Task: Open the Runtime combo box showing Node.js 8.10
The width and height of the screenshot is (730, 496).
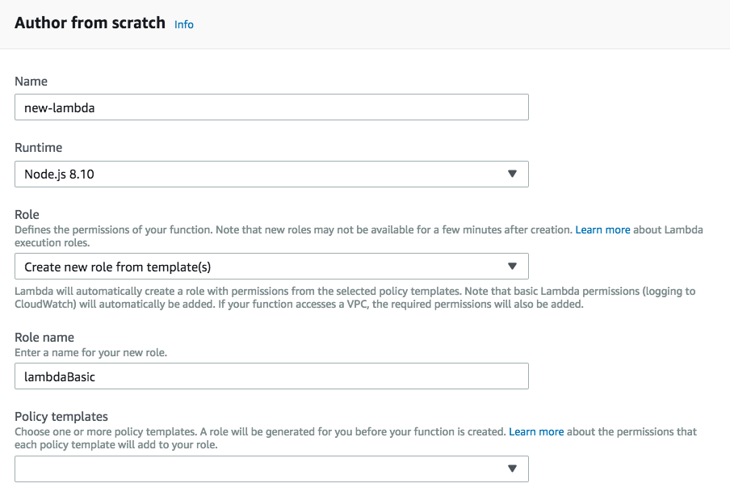Action: click(271, 174)
